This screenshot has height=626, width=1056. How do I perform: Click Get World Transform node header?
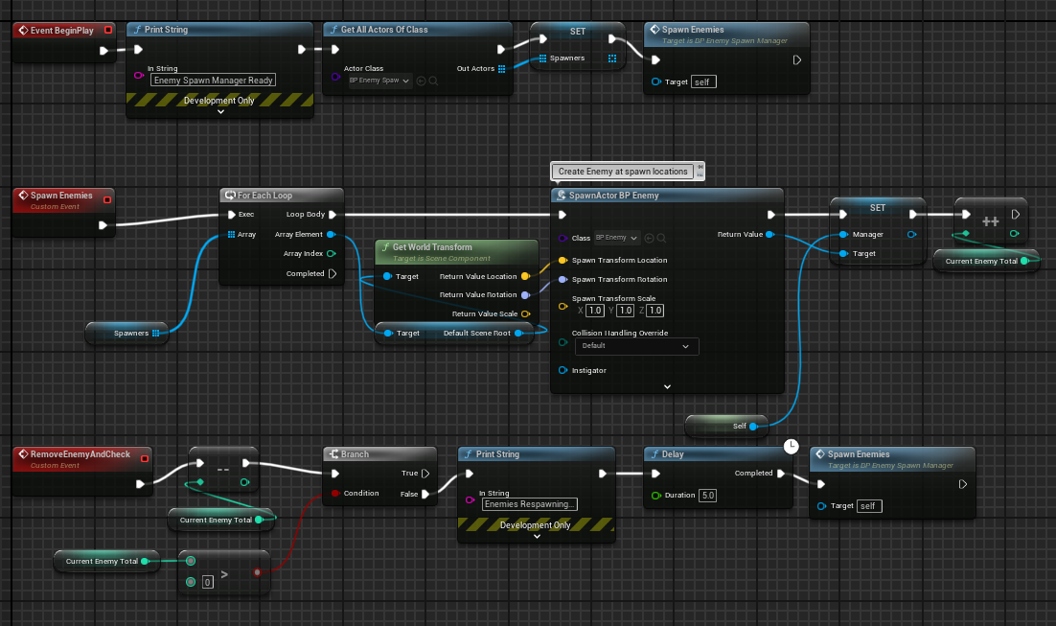457,252
